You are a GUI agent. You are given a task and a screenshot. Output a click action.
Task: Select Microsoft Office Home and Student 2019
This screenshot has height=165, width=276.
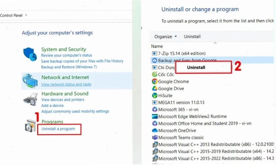(205, 123)
